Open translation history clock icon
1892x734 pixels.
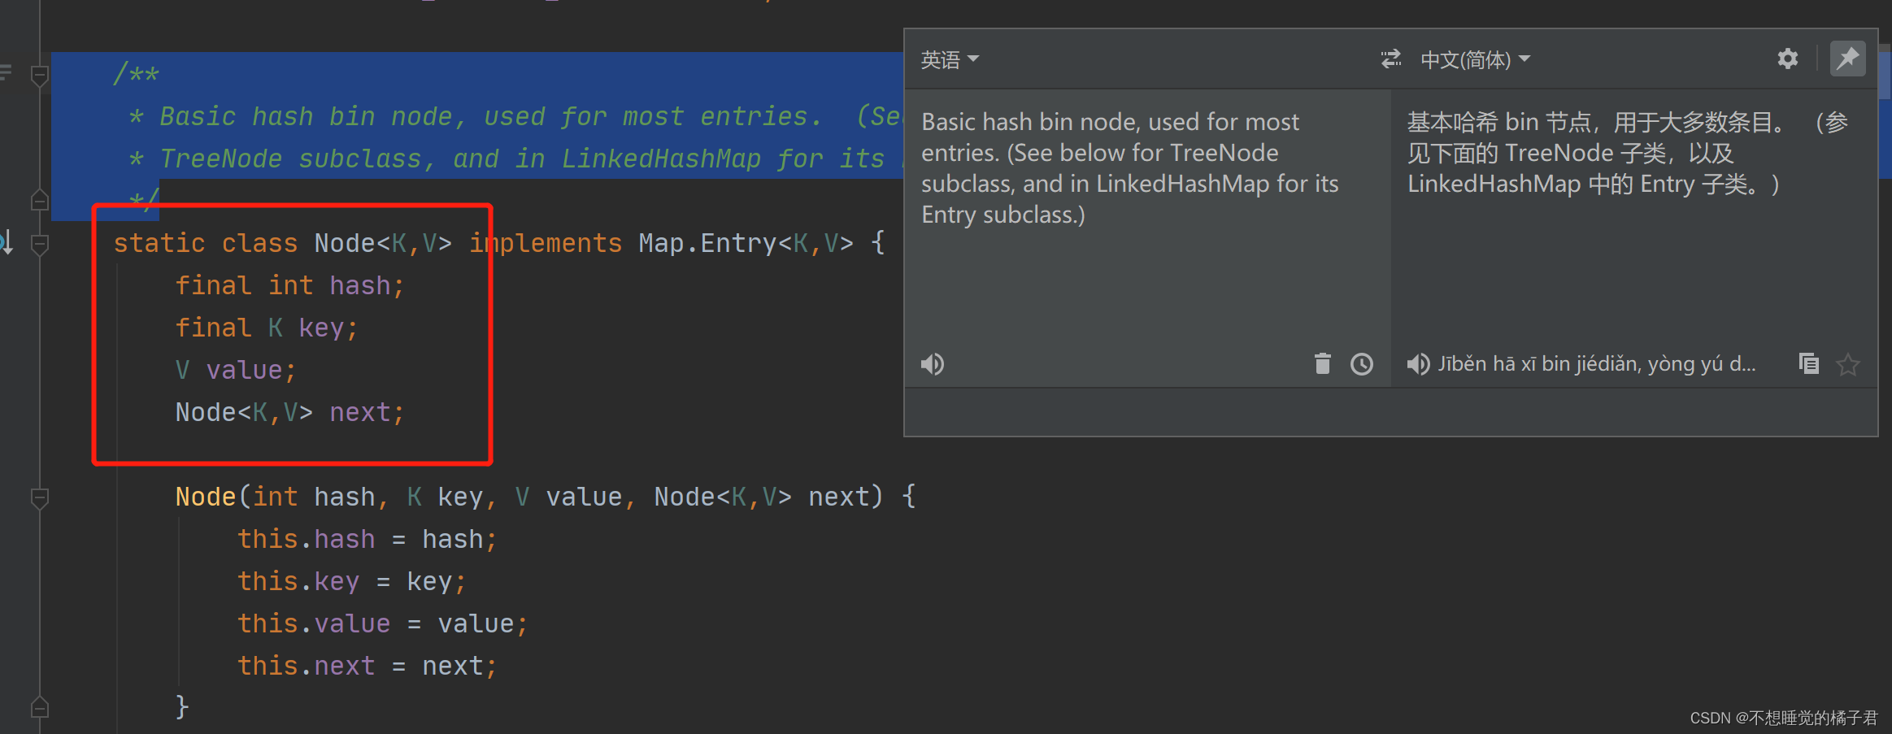pos(1362,363)
